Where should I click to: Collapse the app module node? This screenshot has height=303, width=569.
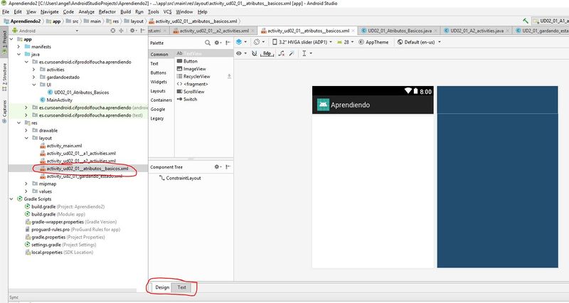[11, 39]
